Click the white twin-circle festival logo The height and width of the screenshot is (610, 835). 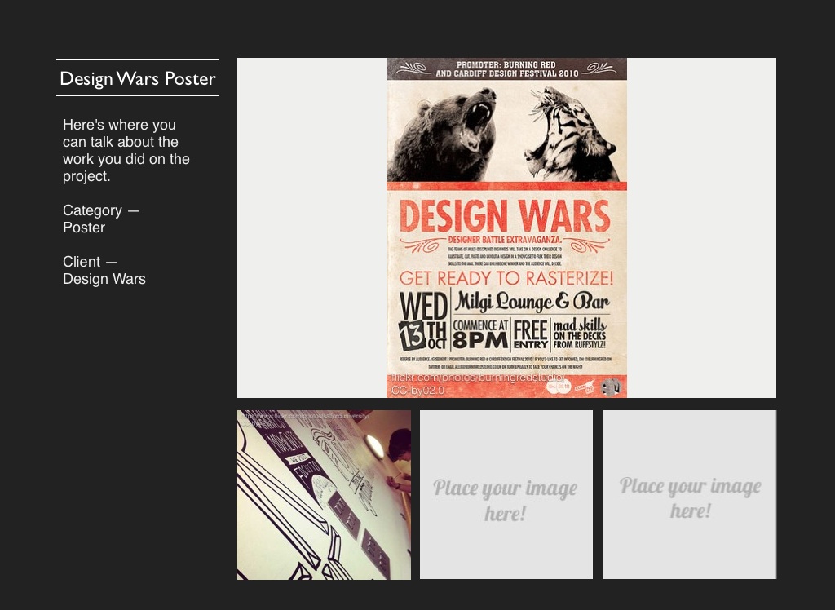[558, 387]
